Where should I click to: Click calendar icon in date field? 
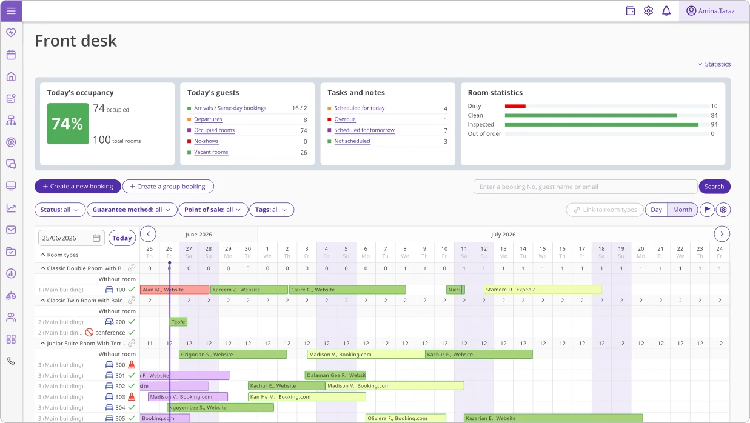coord(96,238)
